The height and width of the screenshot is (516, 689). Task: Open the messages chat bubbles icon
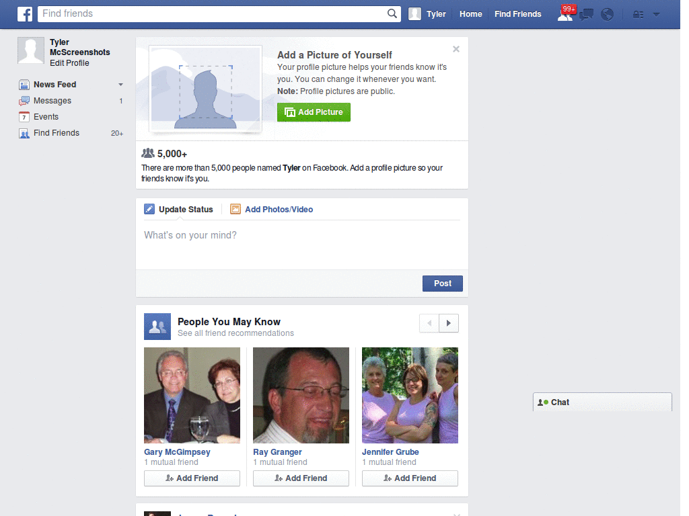click(586, 15)
